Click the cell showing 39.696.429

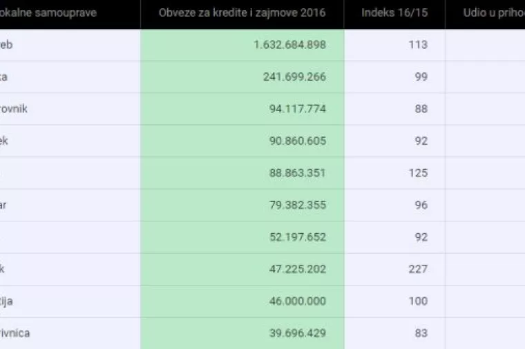tap(297, 333)
